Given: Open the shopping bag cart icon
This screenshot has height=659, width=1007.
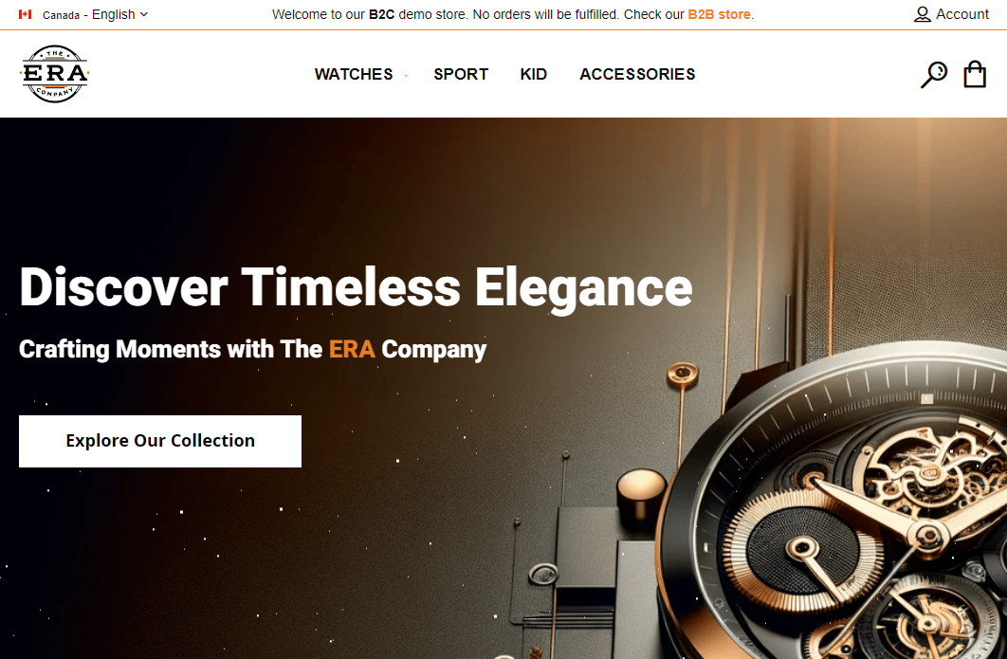Looking at the screenshot, I should click(x=974, y=74).
